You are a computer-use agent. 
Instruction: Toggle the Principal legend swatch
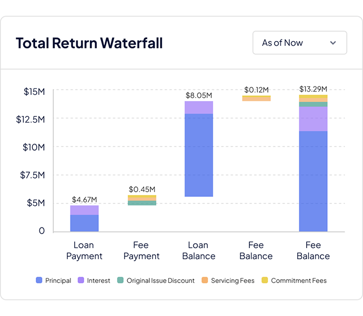pyautogui.click(x=39, y=281)
